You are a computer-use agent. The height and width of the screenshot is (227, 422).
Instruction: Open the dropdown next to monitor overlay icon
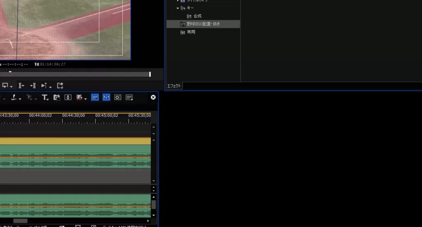[x=11, y=86]
